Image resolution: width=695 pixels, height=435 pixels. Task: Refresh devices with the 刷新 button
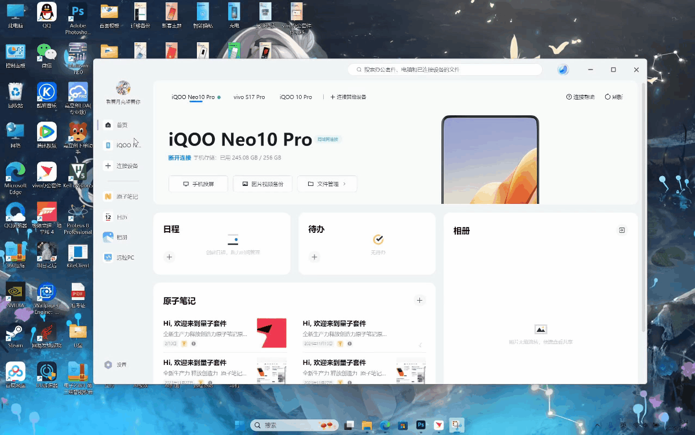pos(614,97)
